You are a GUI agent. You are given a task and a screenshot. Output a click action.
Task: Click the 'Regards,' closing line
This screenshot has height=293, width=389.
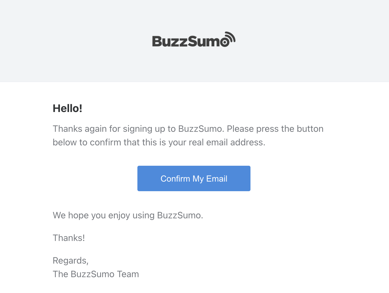point(71,260)
